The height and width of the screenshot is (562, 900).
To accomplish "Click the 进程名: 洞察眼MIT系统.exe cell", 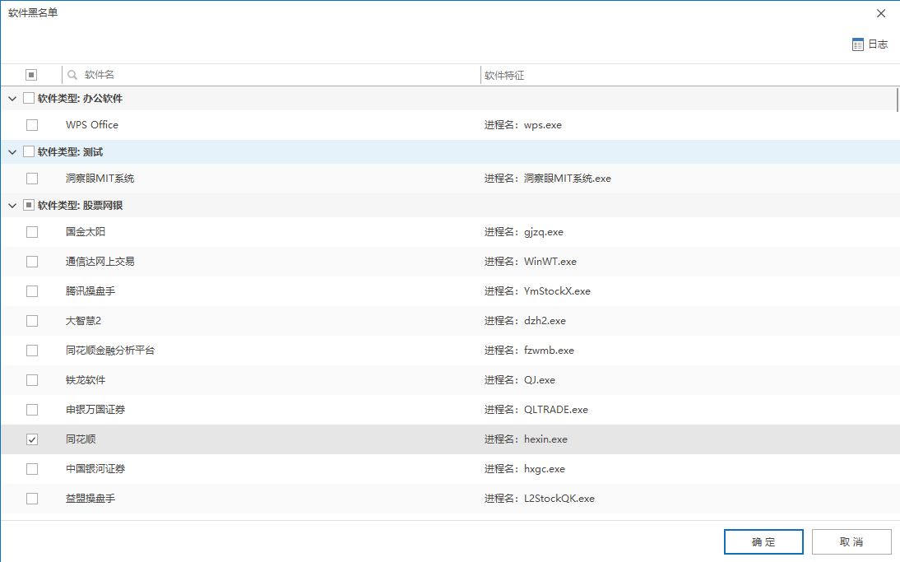I will pyautogui.click(x=548, y=179).
